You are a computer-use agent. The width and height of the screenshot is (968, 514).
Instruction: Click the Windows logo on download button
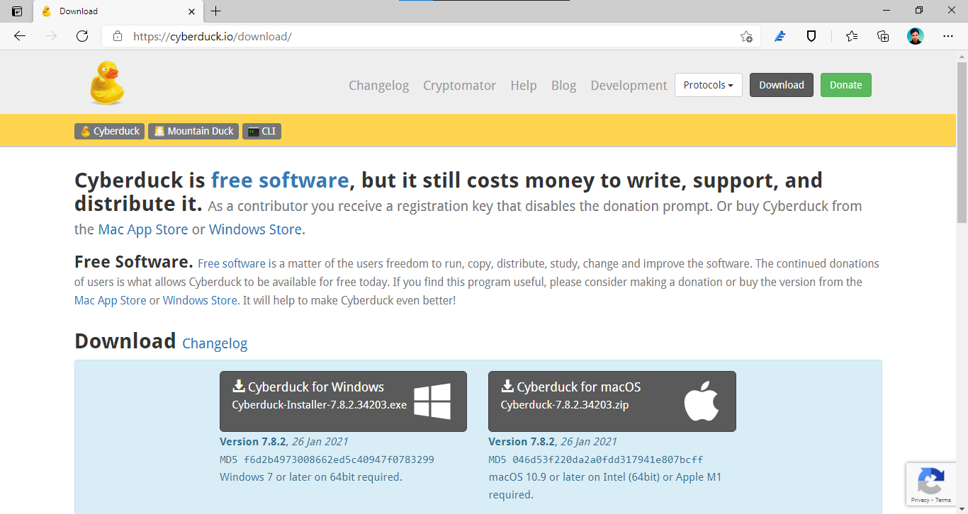[x=432, y=401]
